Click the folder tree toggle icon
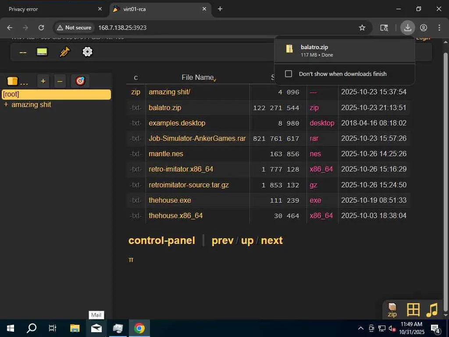The image size is (449, 337). [x=18, y=81]
